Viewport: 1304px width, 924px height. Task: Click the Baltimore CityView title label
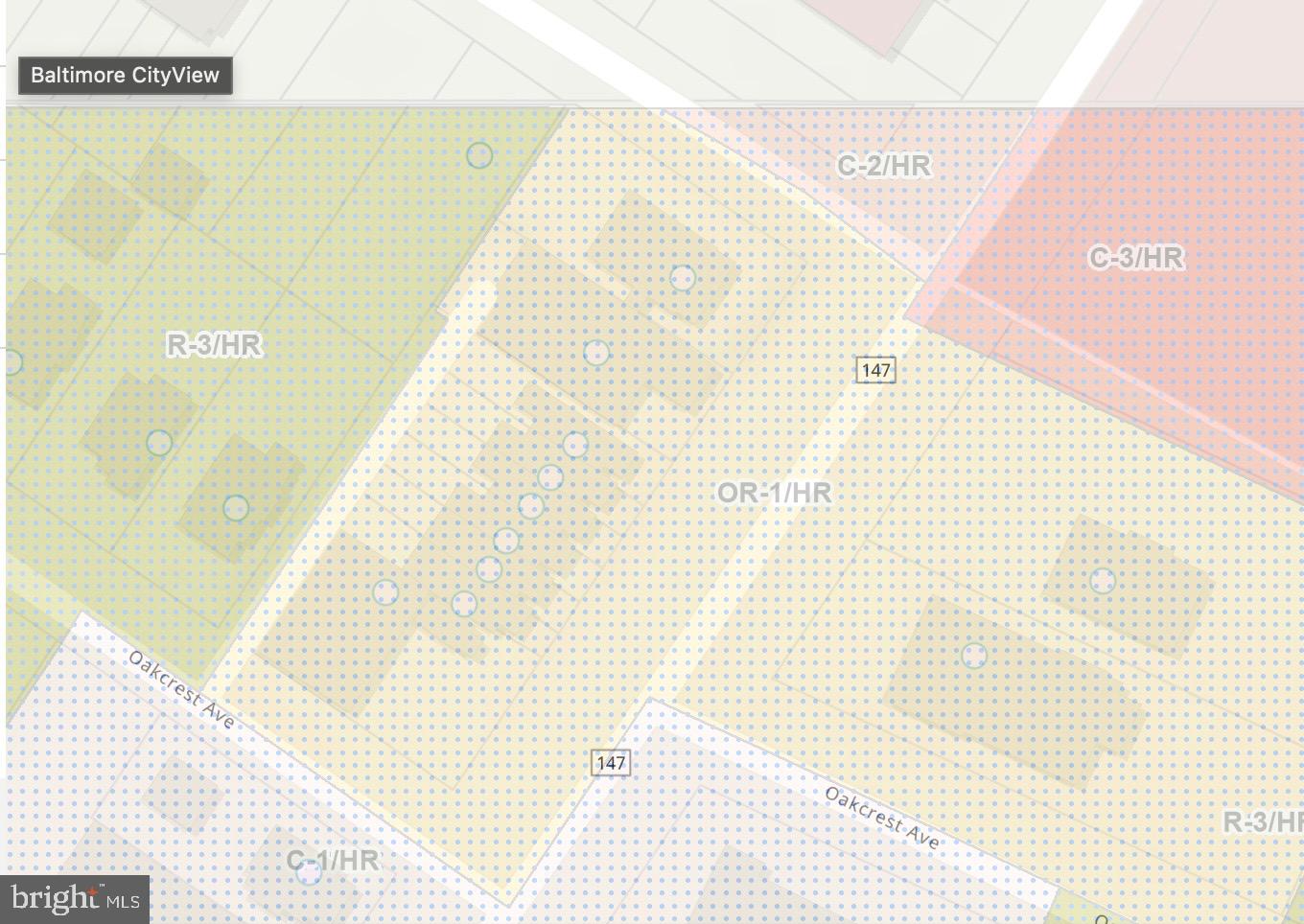(125, 76)
